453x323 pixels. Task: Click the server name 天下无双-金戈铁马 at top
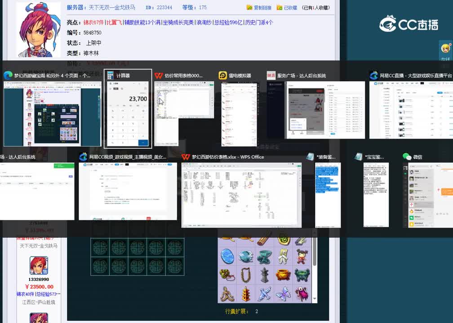click(112, 8)
